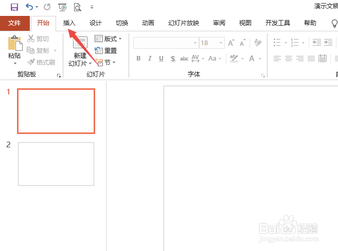The width and height of the screenshot is (338, 251).
Task: Switch to the 开始 (Home) tab
Action: point(43,23)
